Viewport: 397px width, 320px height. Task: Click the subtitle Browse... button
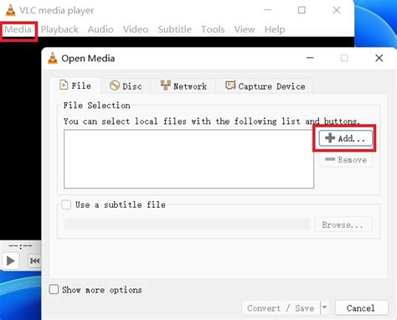coord(343,225)
